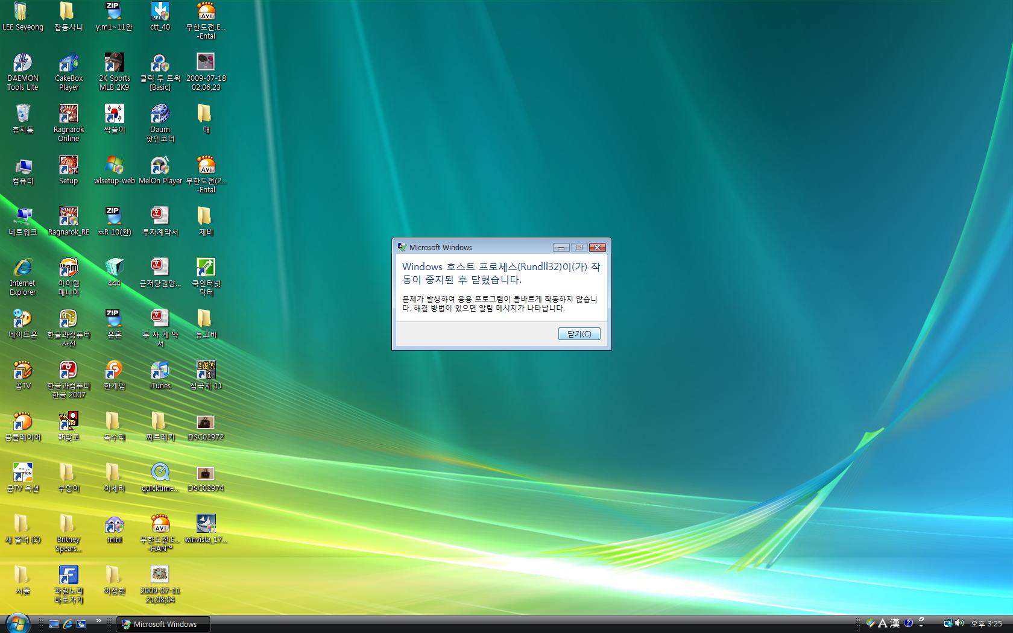The height and width of the screenshot is (633, 1013).
Task: Select the Internet Explorer desktop icon
Action: pos(23,277)
